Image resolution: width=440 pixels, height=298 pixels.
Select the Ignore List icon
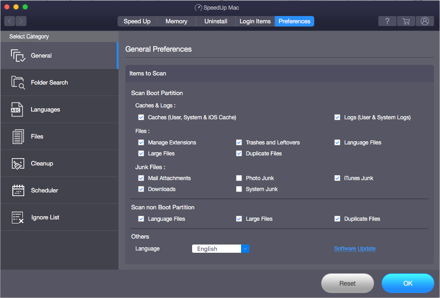coord(18,218)
